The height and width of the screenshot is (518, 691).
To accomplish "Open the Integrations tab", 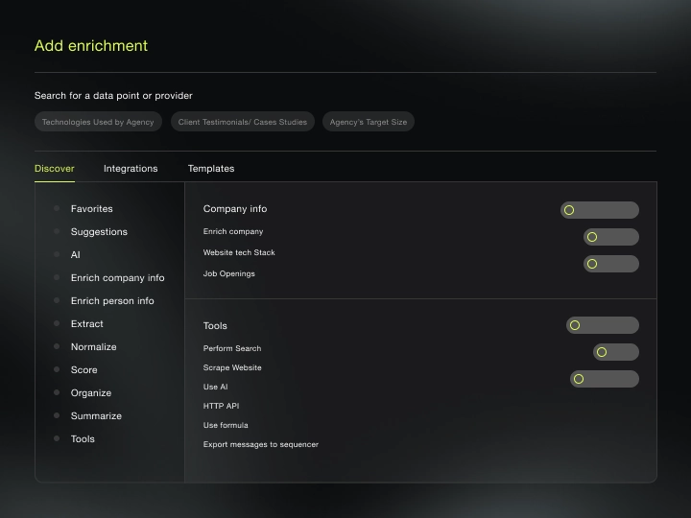I will [x=131, y=169].
